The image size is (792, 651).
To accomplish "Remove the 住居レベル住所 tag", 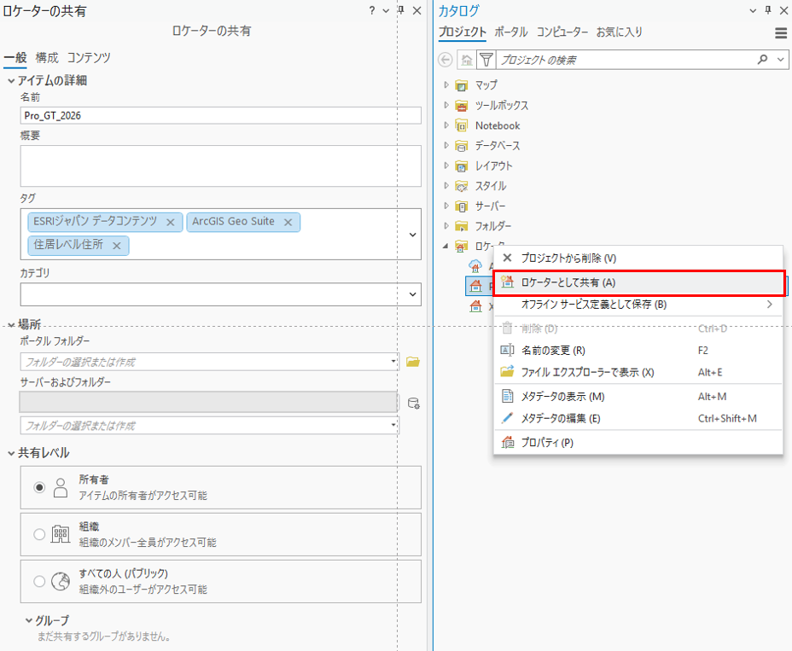I will click(116, 246).
